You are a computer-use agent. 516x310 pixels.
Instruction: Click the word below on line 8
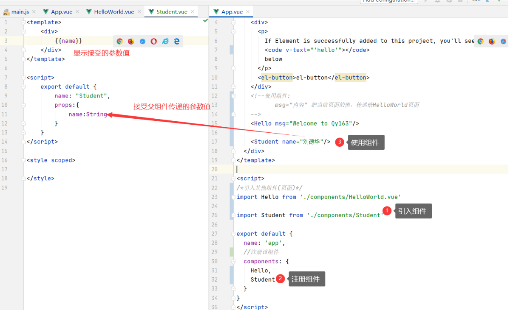click(273, 59)
